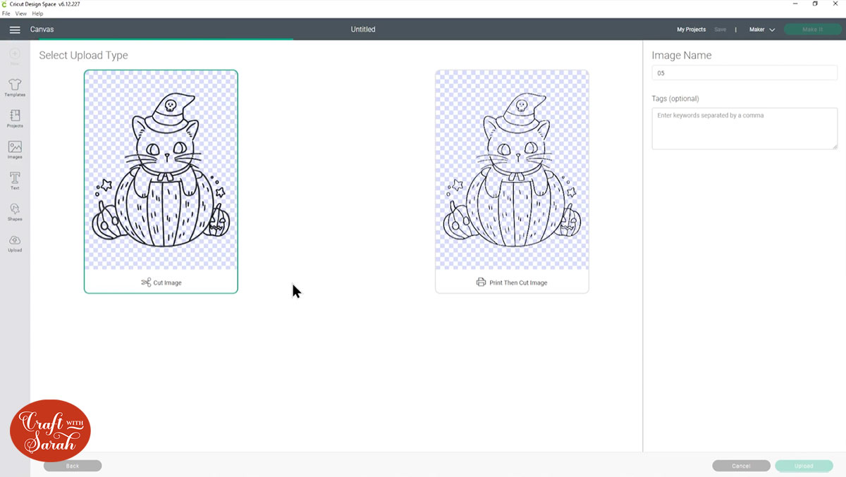
Task: Click the Image Name label
Action: [x=681, y=55]
